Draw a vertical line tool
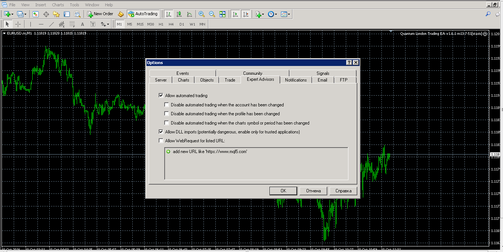Screen dimensions: 503x252 pyautogui.click(x=31, y=24)
